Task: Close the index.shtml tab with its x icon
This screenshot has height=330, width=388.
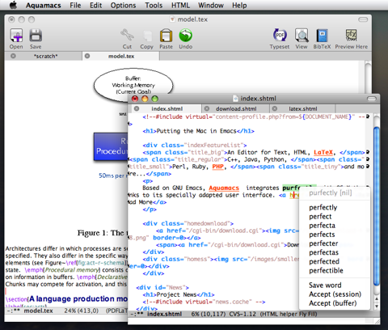Action: click(x=137, y=108)
